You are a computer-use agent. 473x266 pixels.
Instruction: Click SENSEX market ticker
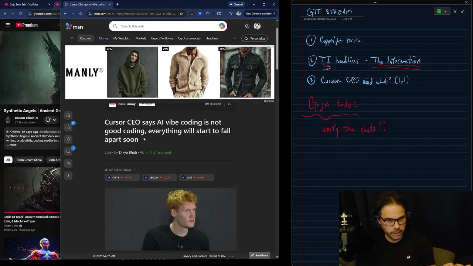159,177
